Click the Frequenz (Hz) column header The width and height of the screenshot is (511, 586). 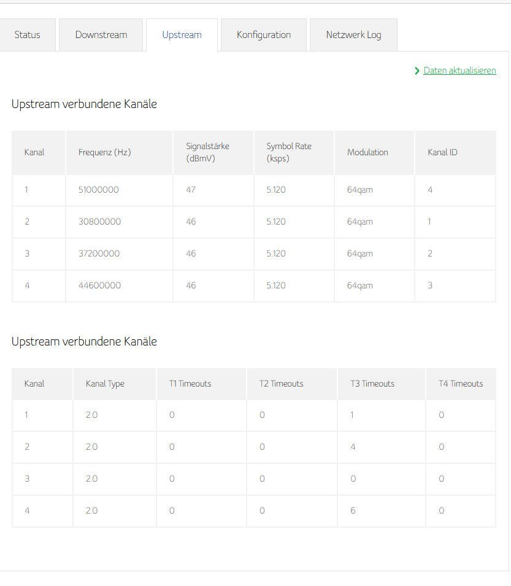coord(104,152)
